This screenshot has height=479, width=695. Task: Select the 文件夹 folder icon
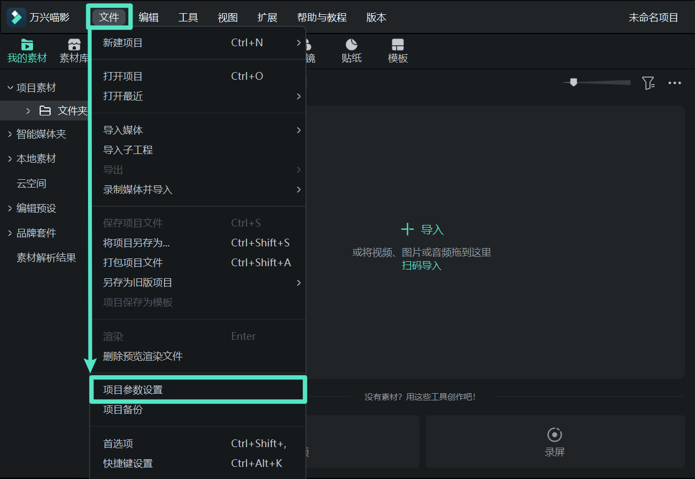pos(45,111)
